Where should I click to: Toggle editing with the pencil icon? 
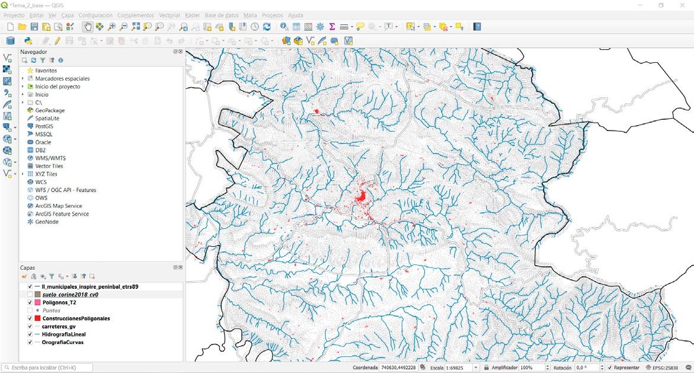[57, 41]
